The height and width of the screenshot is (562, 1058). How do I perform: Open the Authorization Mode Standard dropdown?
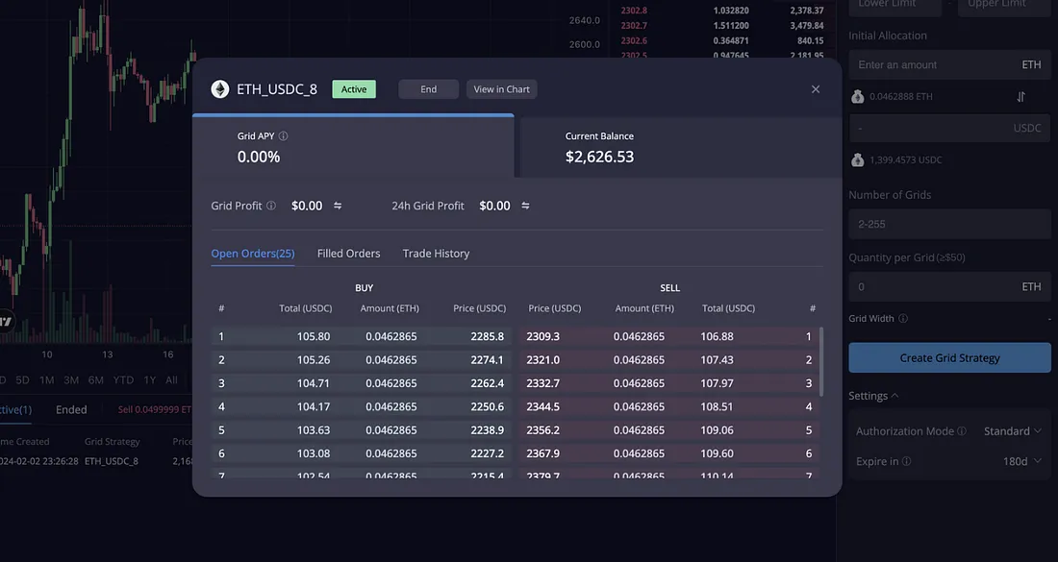coord(1013,431)
